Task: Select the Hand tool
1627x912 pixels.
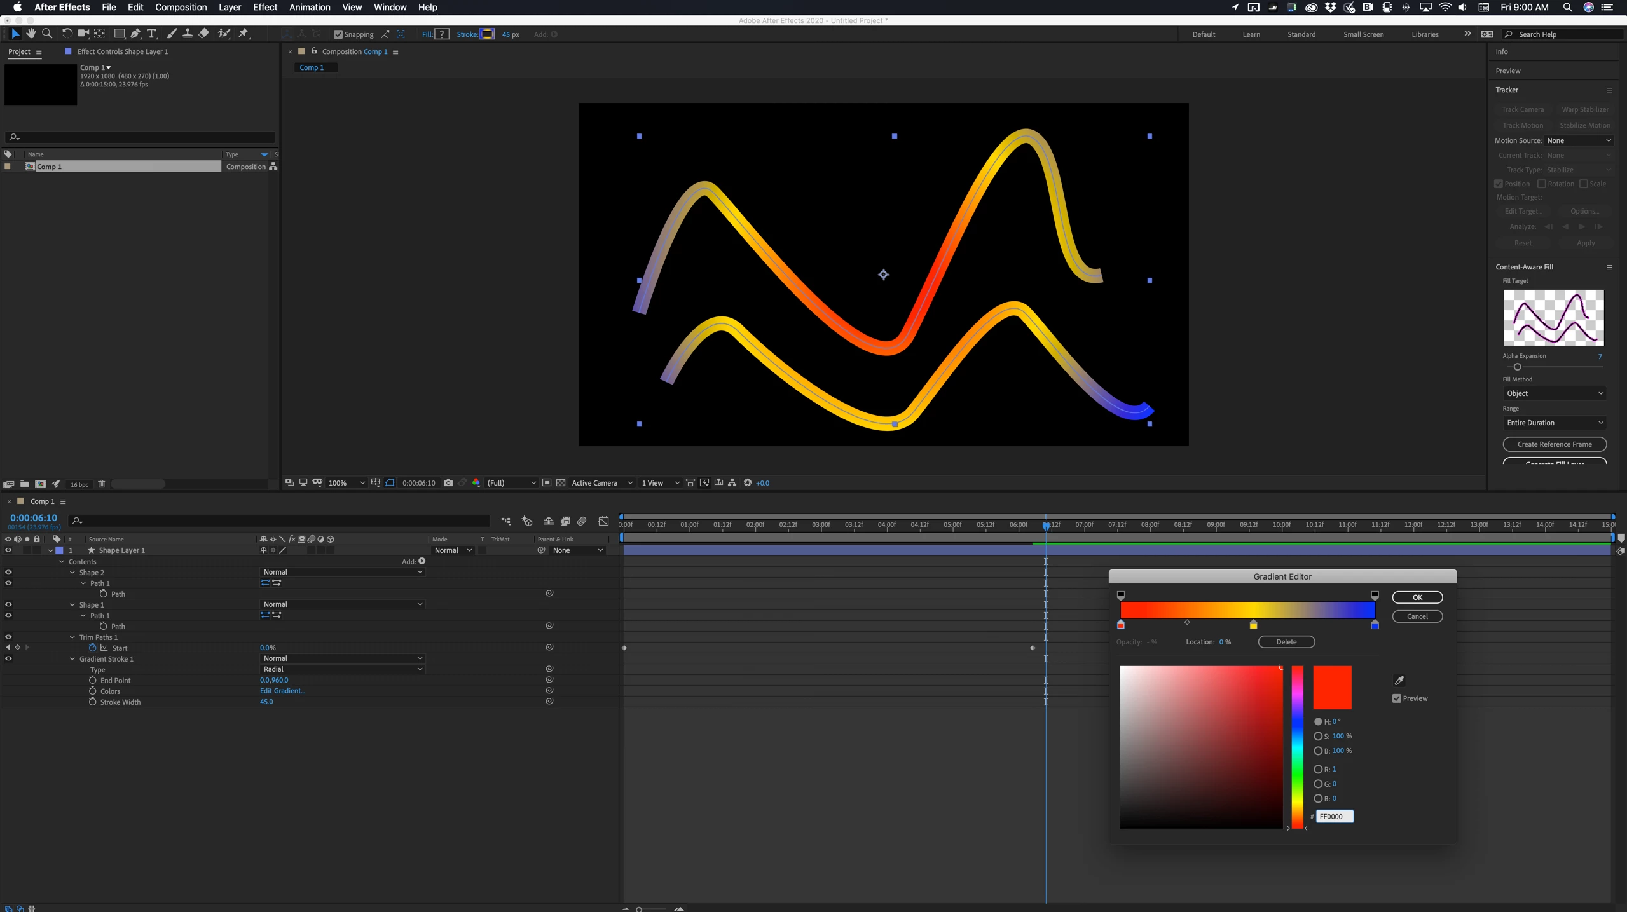Action: [x=31, y=34]
